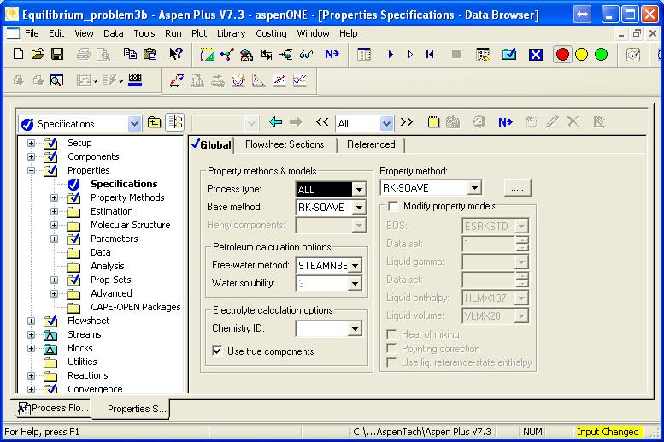Expand the Setup tree node
Image resolution: width=664 pixels, height=442 pixels.
tap(31, 144)
